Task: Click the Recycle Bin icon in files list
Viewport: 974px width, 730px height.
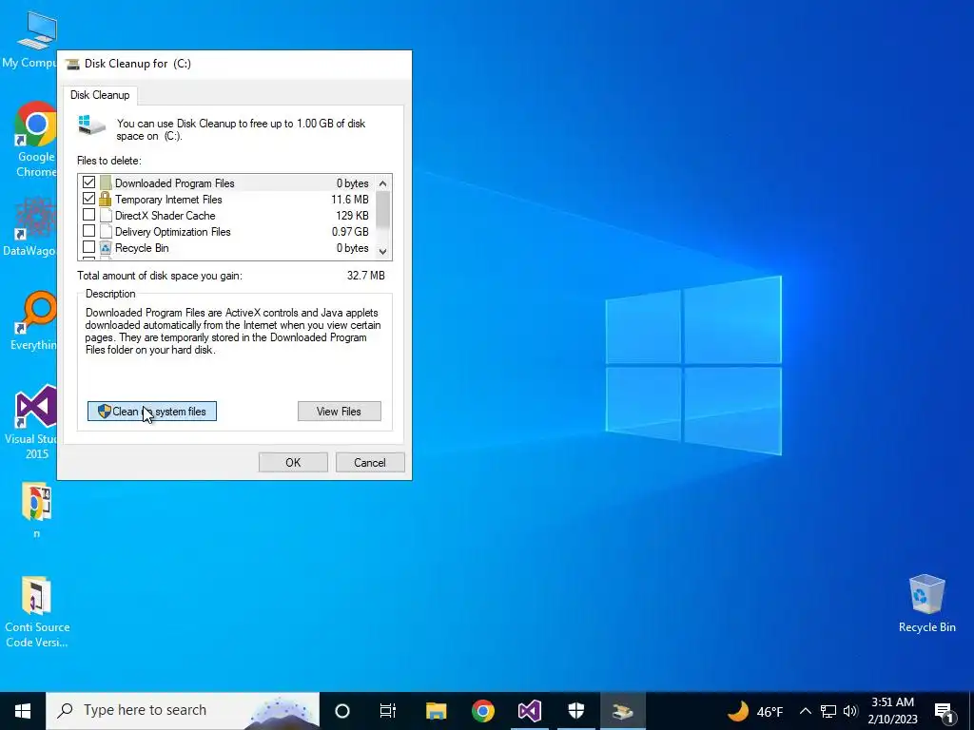Action: point(105,248)
